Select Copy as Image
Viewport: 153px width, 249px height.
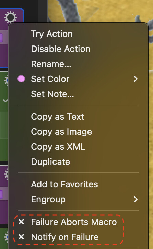coord(61,132)
